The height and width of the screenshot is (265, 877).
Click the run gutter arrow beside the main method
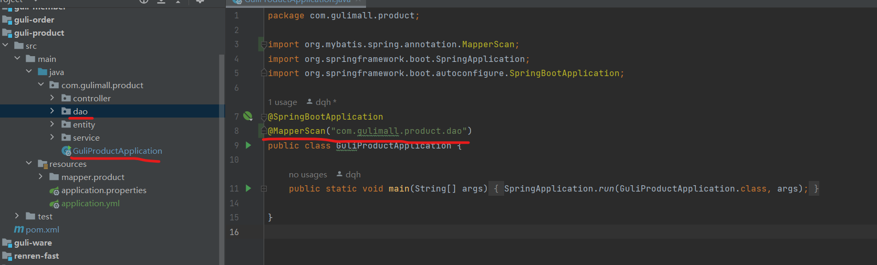click(248, 188)
